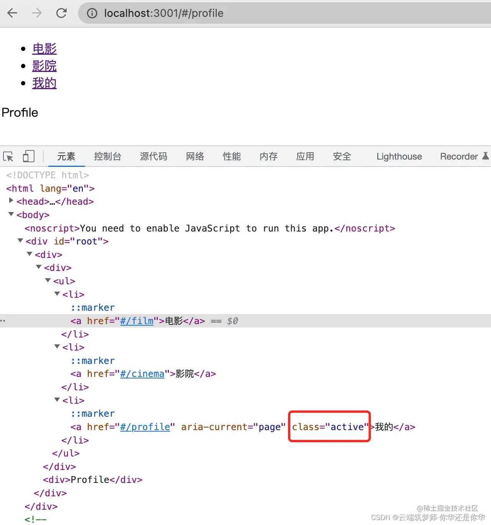The height and width of the screenshot is (525, 491).
Task: Collapse the li node containing #/profile link
Action: (x=57, y=400)
